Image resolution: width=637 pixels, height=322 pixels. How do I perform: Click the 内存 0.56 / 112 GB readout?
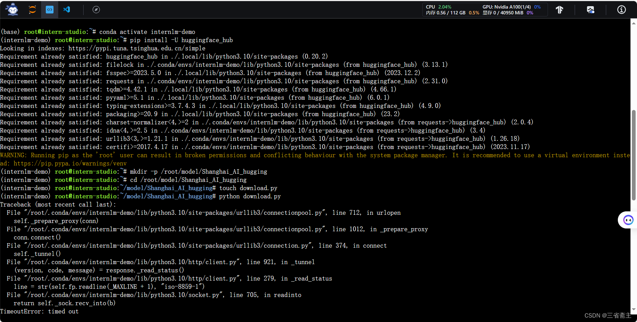(452, 13)
